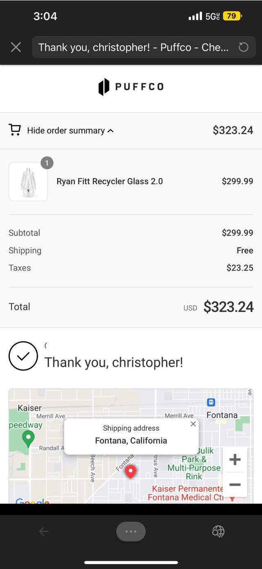
Task: Zoom in on the map
Action: [x=235, y=459]
